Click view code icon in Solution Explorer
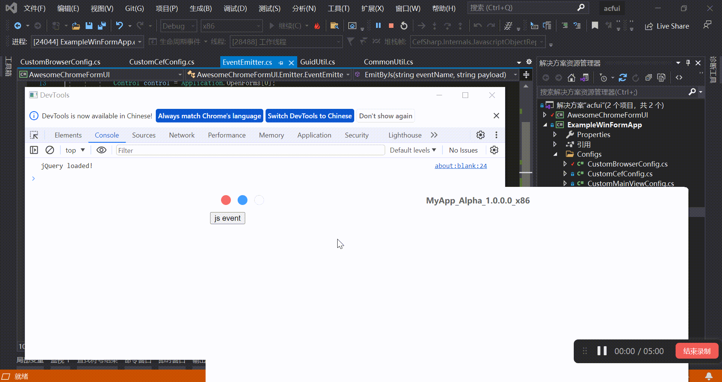 pyautogui.click(x=679, y=78)
